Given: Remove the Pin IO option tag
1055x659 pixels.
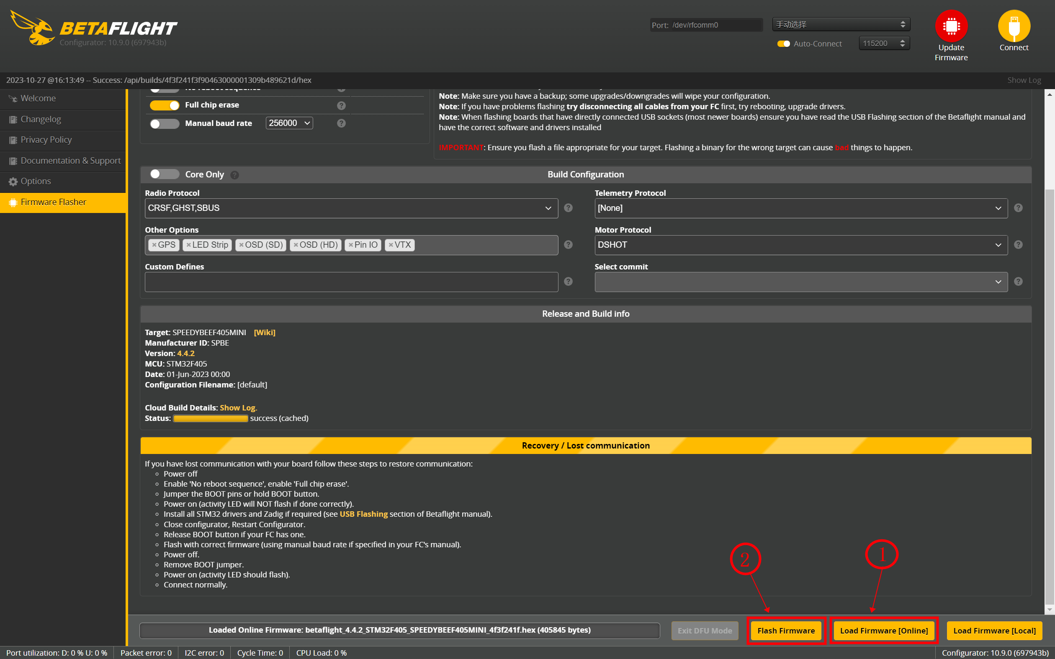Looking at the screenshot, I should [x=350, y=245].
